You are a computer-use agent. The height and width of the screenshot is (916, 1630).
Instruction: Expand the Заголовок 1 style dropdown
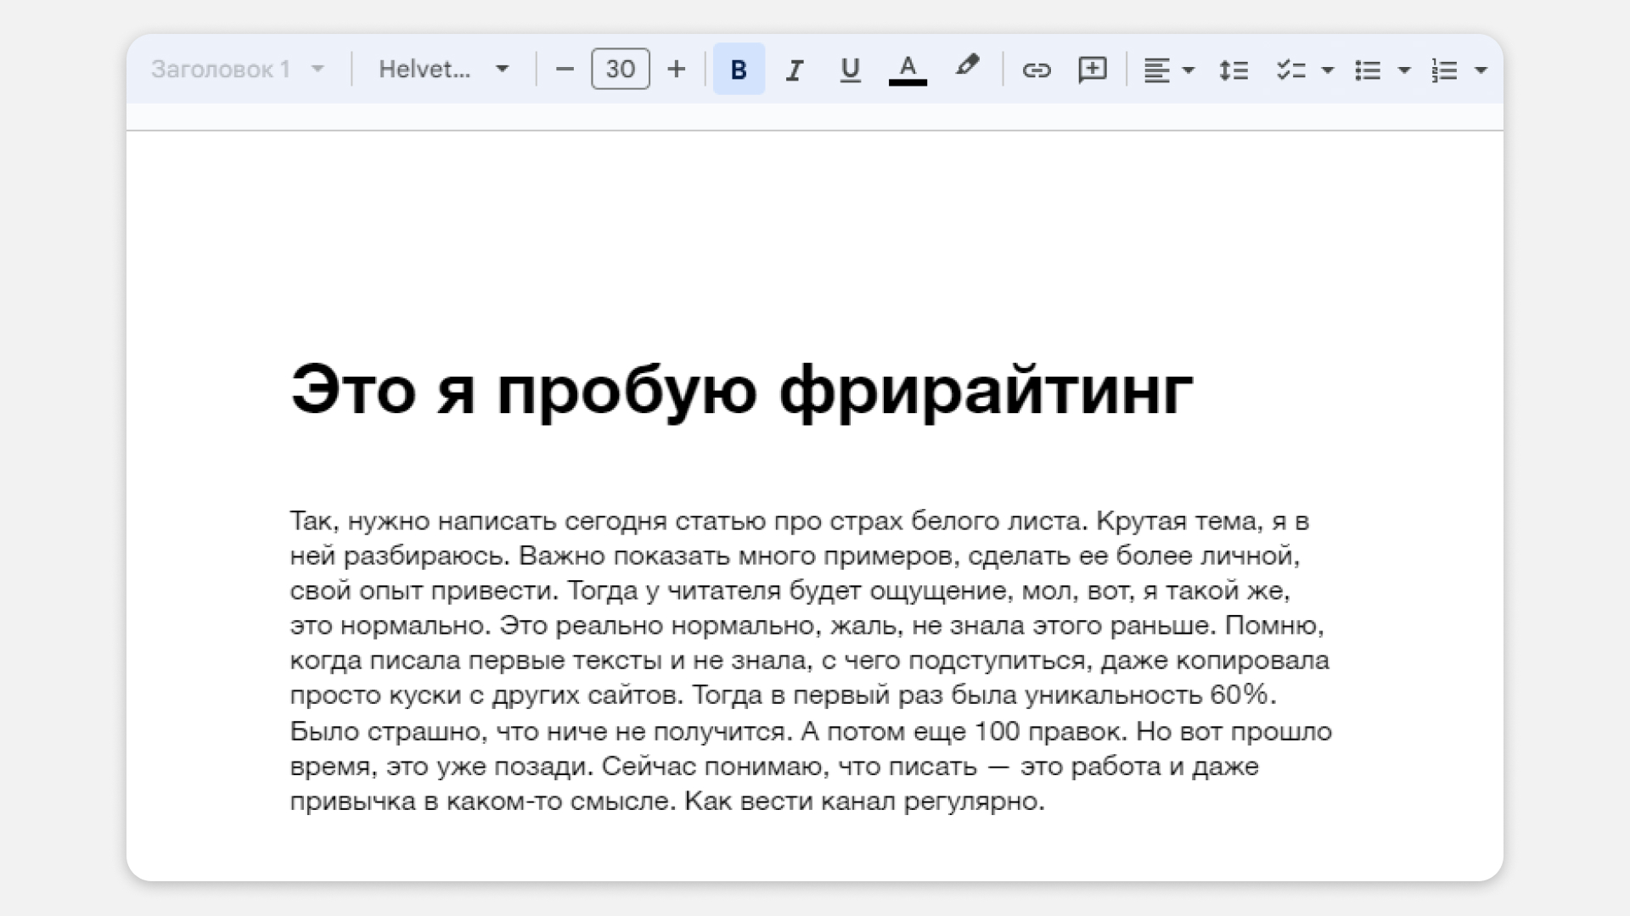pos(318,70)
